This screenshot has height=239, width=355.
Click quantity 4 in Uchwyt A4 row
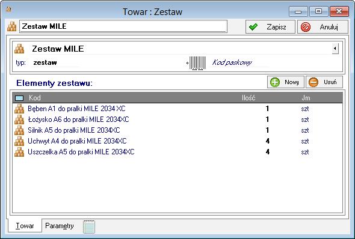(267, 141)
